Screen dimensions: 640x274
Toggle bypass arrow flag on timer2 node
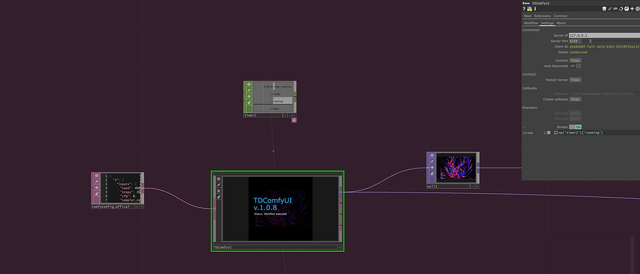point(249,97)
